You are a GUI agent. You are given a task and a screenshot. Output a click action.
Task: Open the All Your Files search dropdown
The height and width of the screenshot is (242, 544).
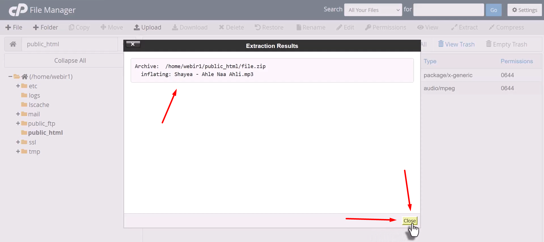373,10
